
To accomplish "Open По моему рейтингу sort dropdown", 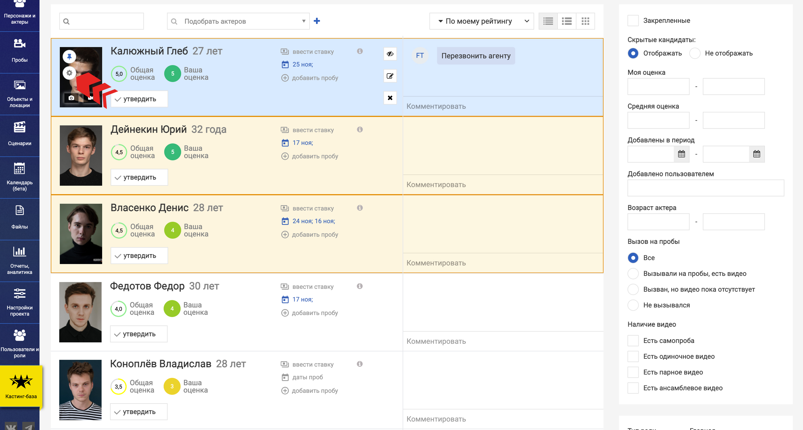I will click(481, 21).
